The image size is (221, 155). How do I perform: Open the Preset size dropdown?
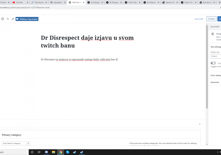tap(215, 56)
